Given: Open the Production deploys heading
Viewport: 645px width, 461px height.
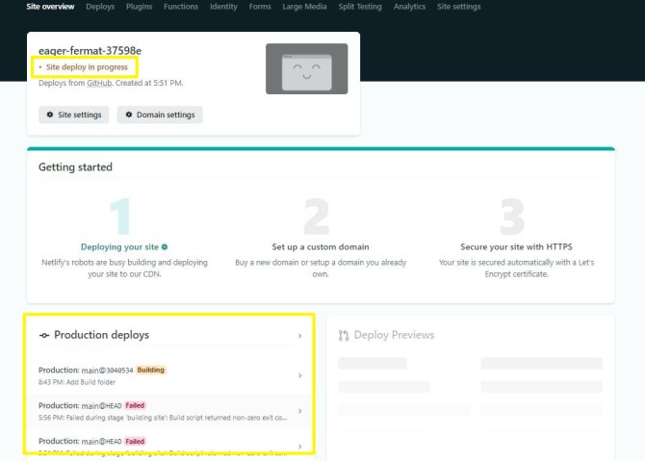Looking at the screenshot, I should pyautogui.click(x=102, y=335).
